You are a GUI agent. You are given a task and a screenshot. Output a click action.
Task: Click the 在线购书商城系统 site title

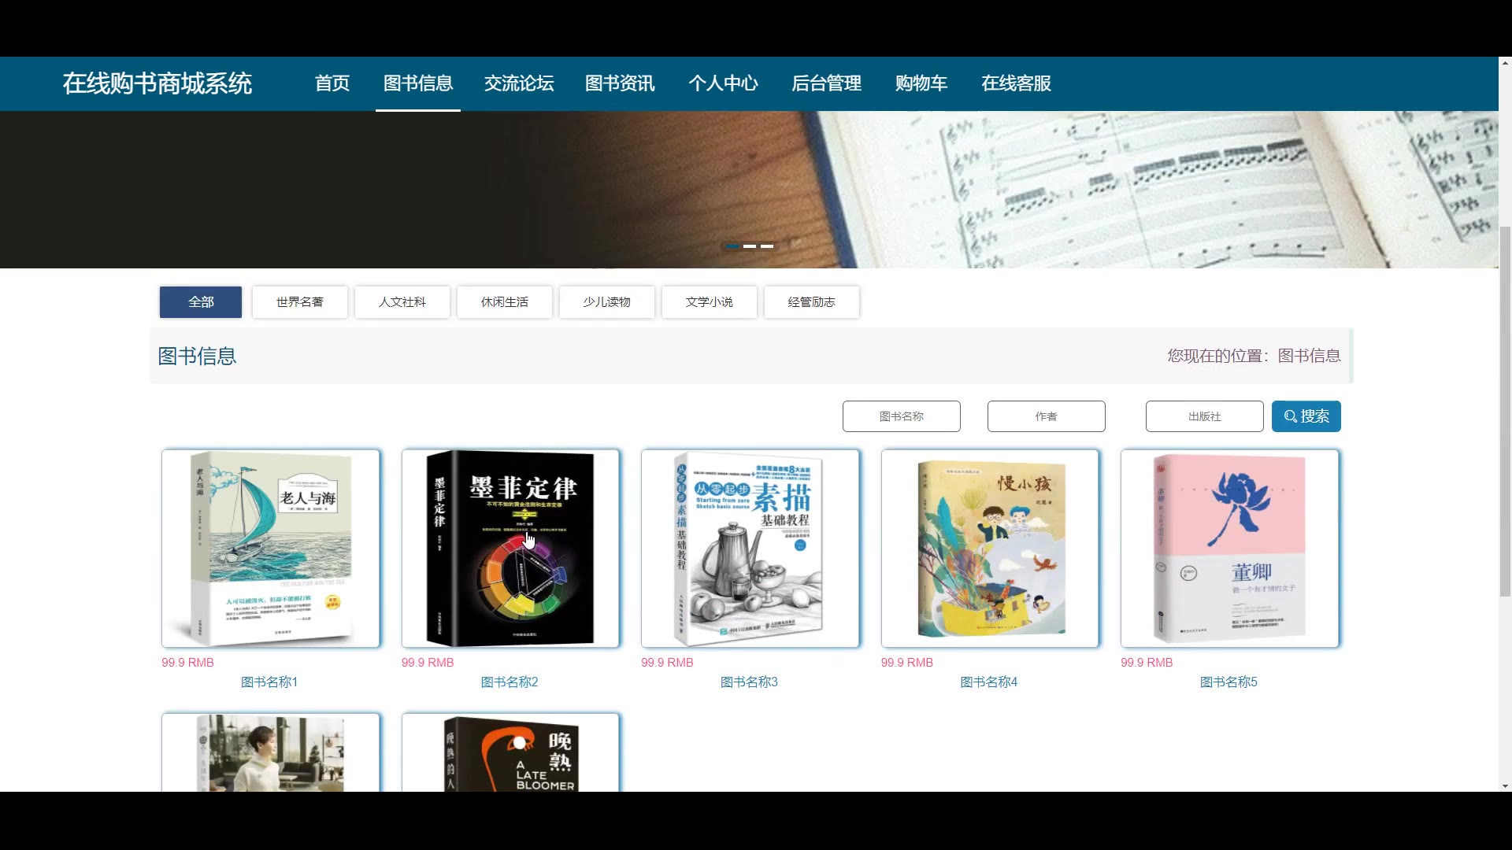coord(157,83)
